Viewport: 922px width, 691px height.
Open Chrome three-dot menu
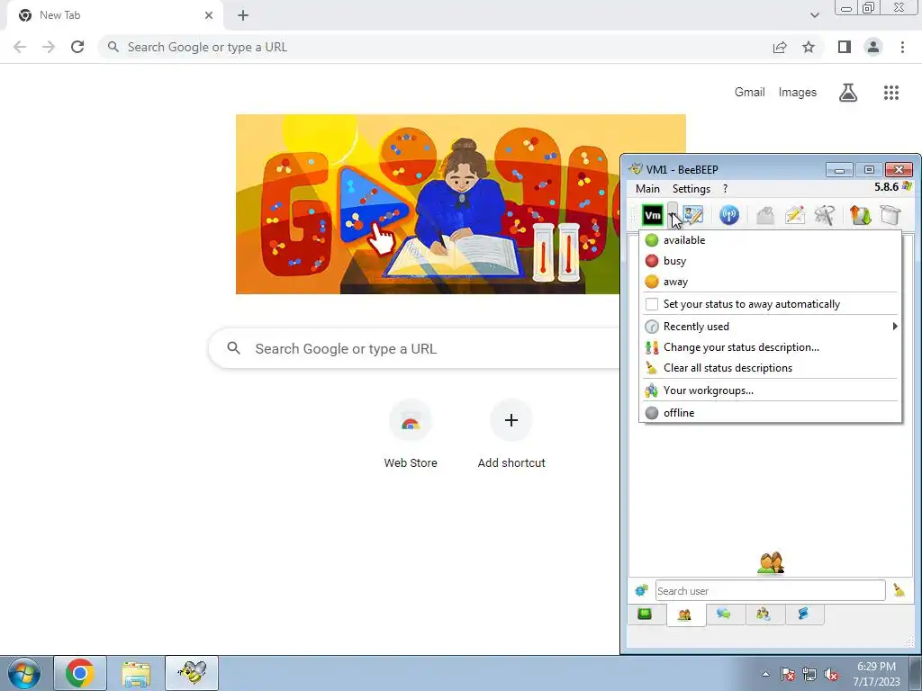902,47
